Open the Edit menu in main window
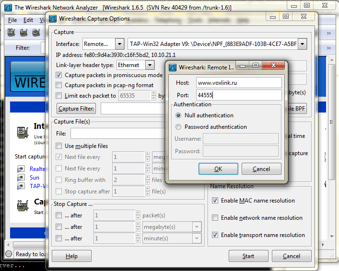This screenshot has width=339, height=271. click(x=28, y=20)
